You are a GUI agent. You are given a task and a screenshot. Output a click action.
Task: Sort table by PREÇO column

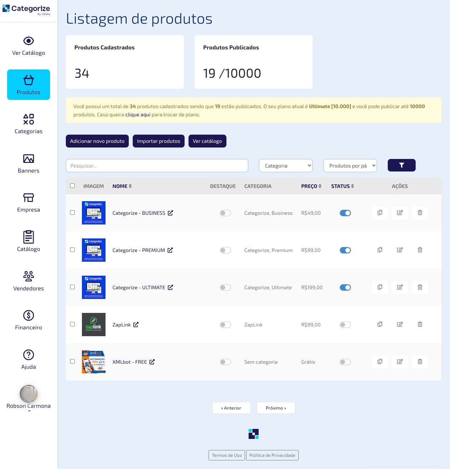pos(311,186)
